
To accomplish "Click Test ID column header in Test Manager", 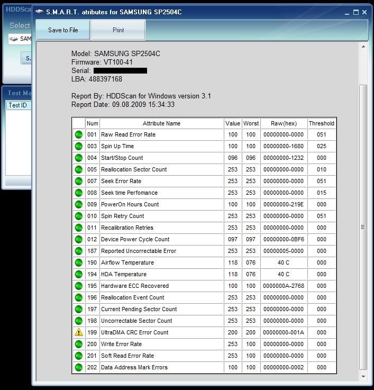I will [x=19, y=105].
